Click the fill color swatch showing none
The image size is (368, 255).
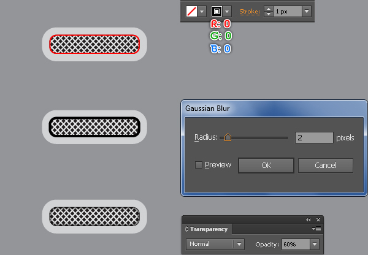click(191, 11)
